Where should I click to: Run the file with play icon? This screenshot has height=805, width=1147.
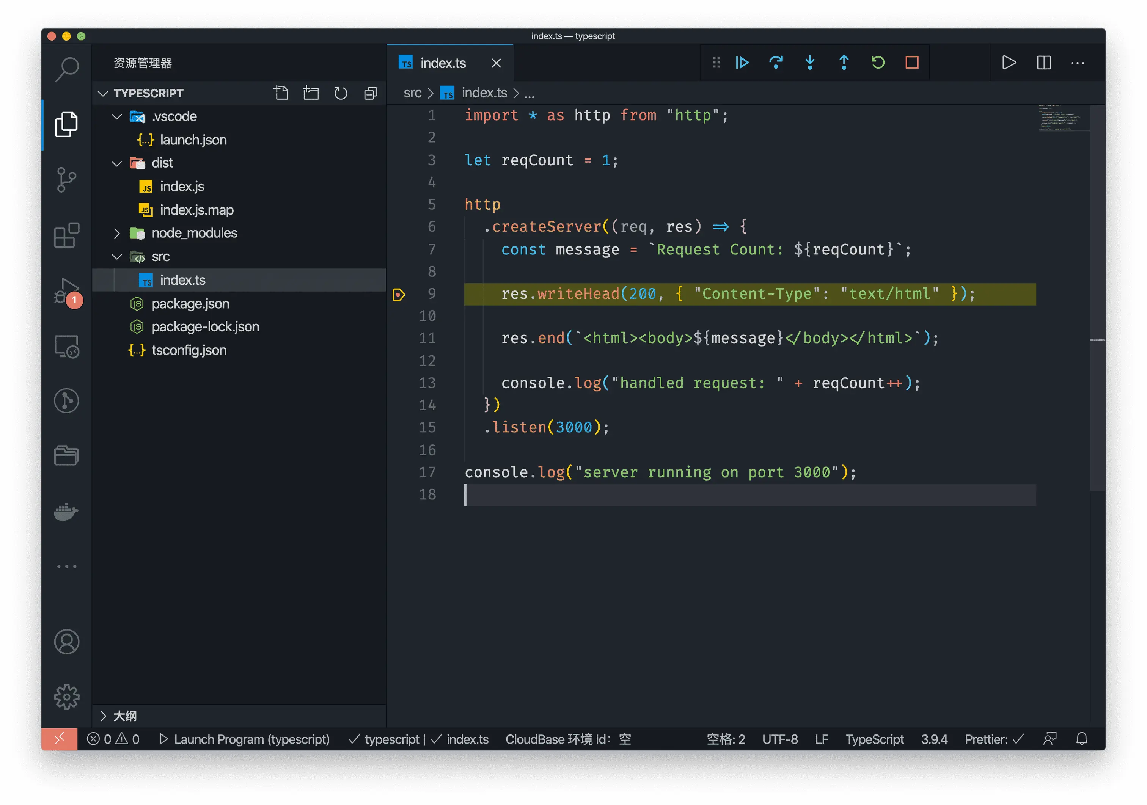1009,63
